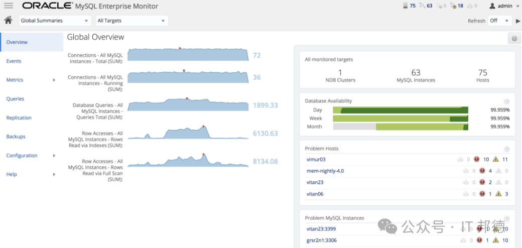Click the 1899.33 queries value
The image size is (522, 248).
point(266,105)
